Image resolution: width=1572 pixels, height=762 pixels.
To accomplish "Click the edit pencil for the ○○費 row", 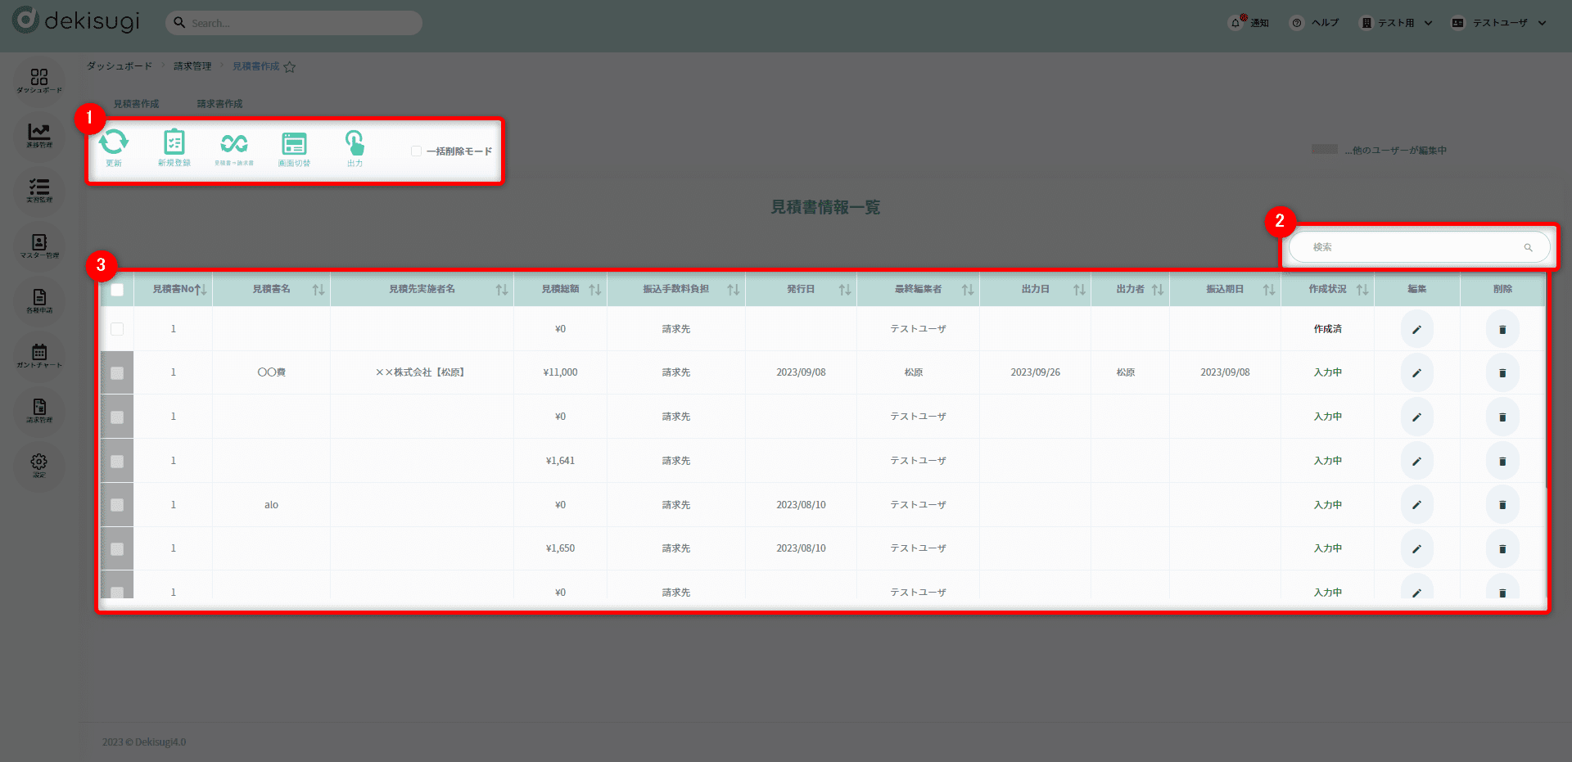I will point(1416,373).
